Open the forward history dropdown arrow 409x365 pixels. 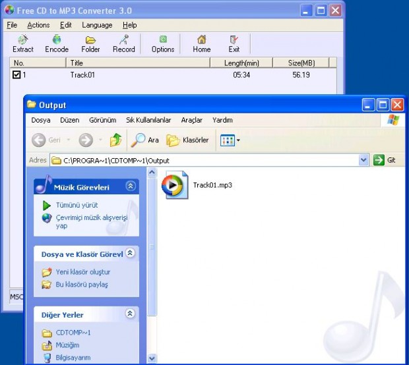(x=100, y=140)
